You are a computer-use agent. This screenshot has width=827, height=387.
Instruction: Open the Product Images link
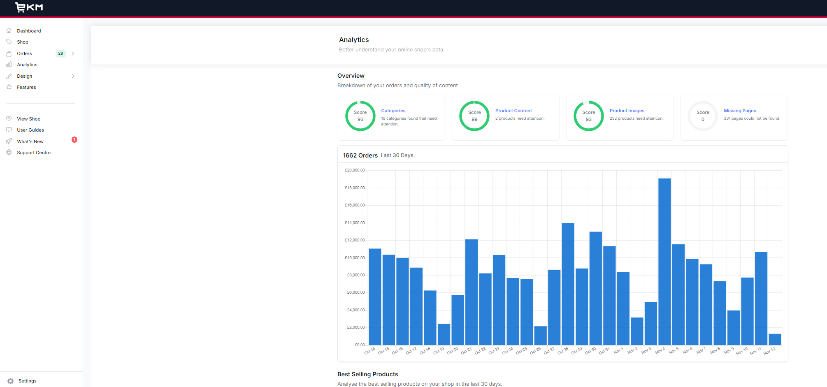pos(627,111)
